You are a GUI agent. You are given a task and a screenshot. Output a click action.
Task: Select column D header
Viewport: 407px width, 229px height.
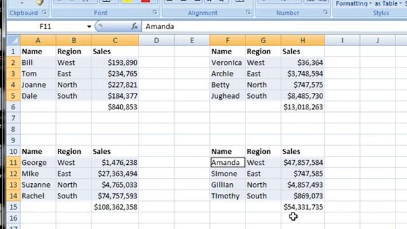[156, 41]
